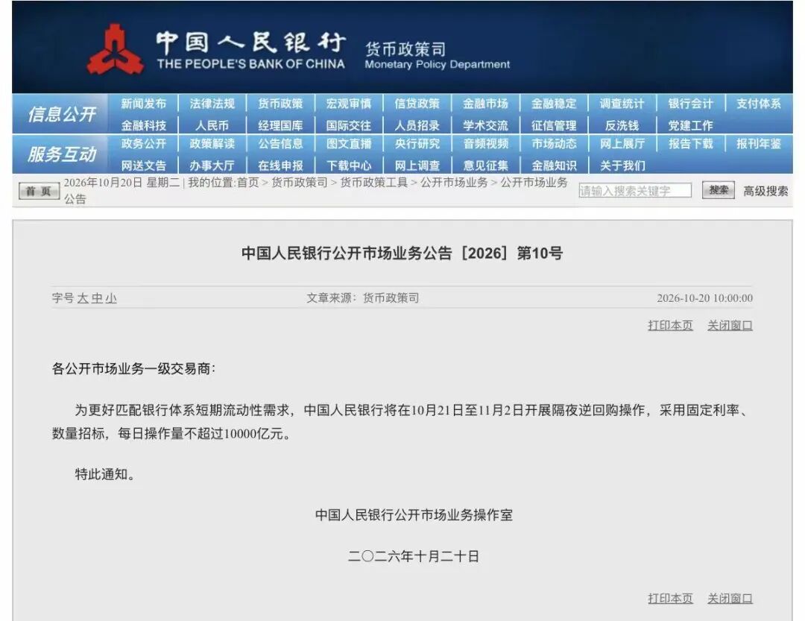Click the header text 货币政策司
This screenshot has width=805, height=621.
(x=405, y=49)
